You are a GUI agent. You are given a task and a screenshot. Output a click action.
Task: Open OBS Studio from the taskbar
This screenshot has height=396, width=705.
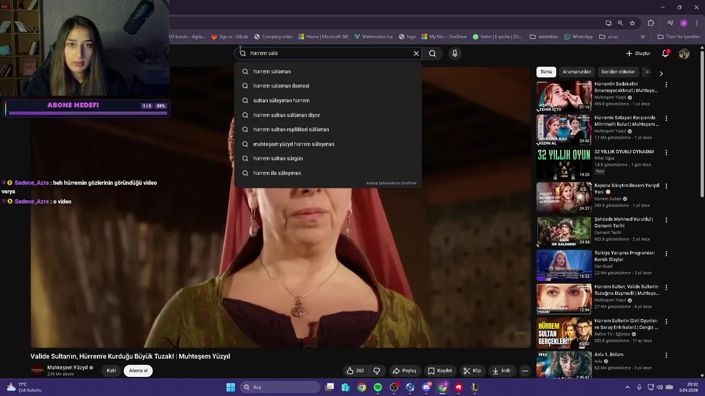(394, 387)
